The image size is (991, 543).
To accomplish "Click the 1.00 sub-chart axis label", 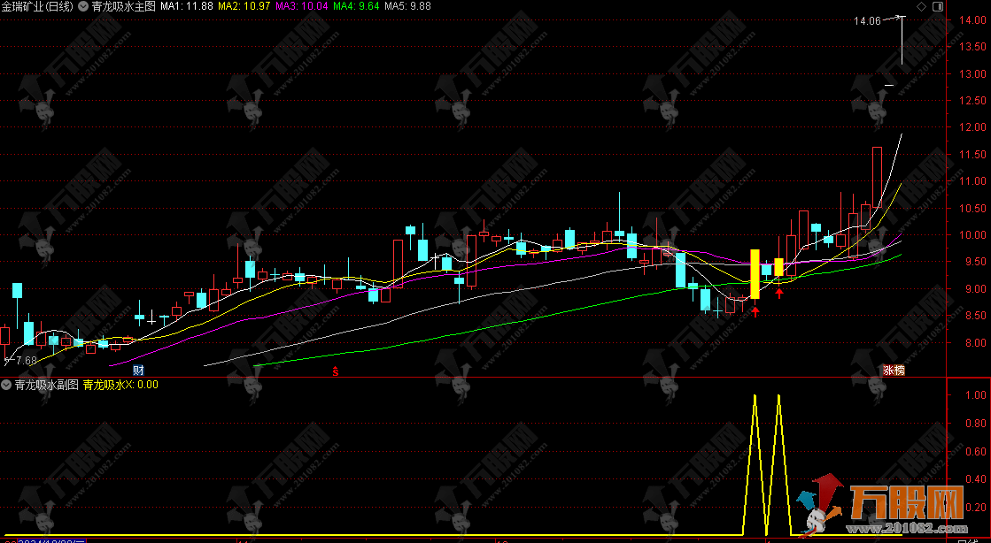I will pos(976,394).
